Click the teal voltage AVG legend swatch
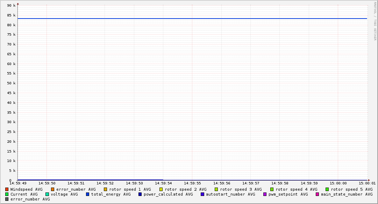 click(47, 194)
